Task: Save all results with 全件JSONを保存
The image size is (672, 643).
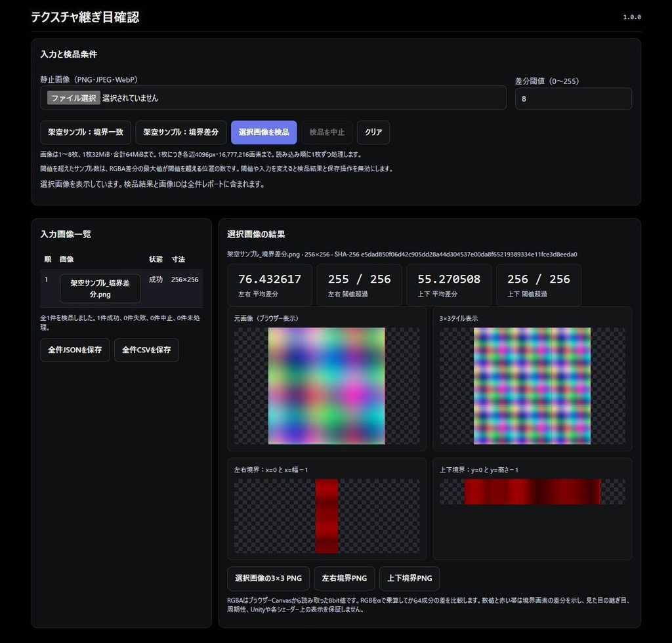Action: pyautogui.click(x=75, y=350)
